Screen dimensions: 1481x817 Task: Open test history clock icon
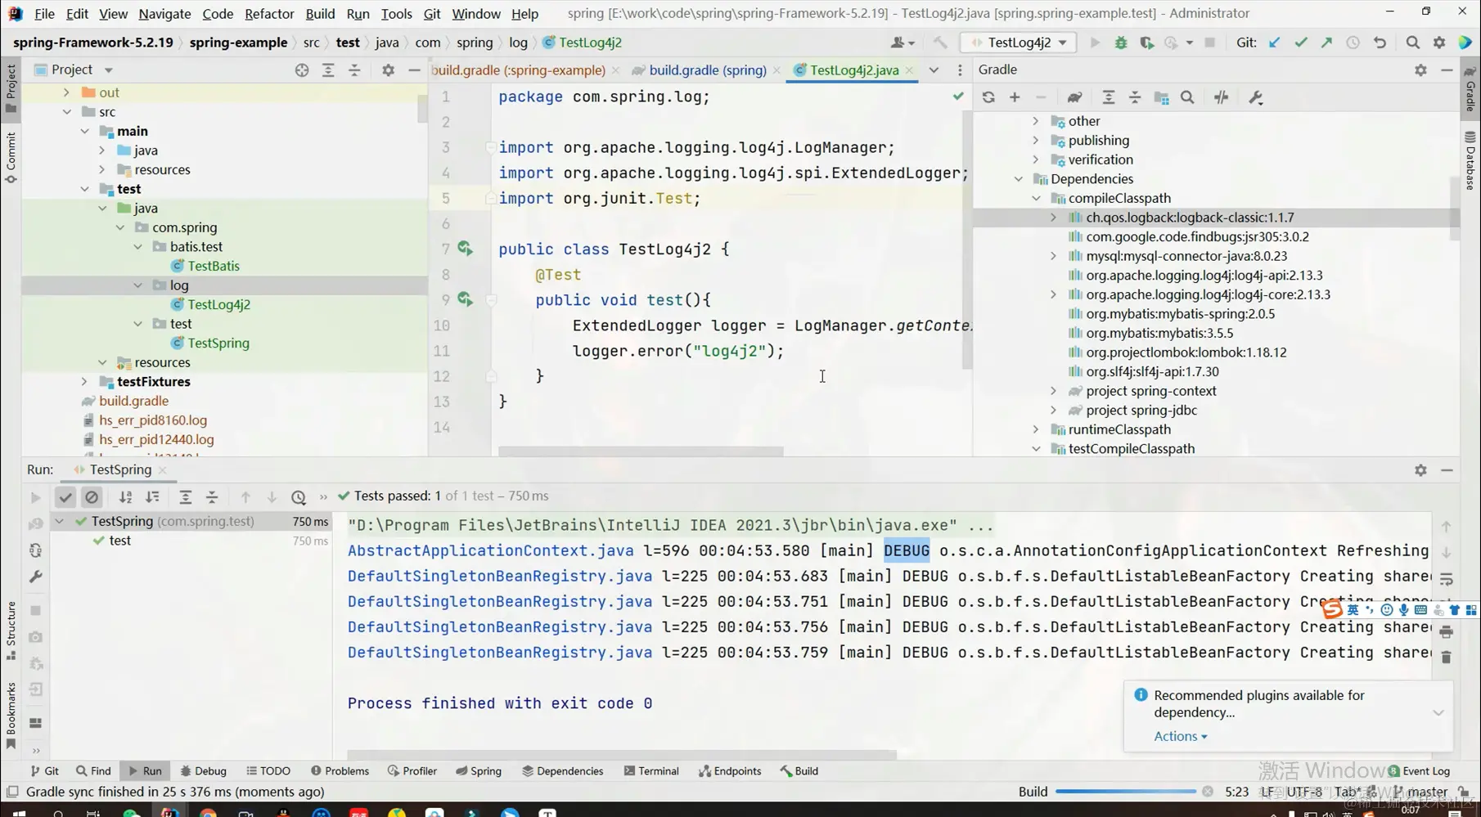299,497
